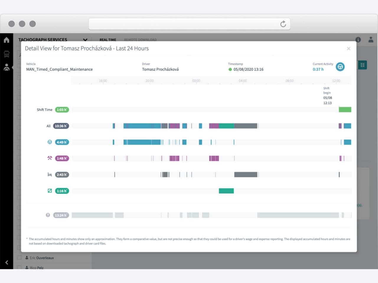The height and width of the screenshot is (283, 378).
Task: Click the timestamp 05/08/2020 13:16
Action: [248, 69]
